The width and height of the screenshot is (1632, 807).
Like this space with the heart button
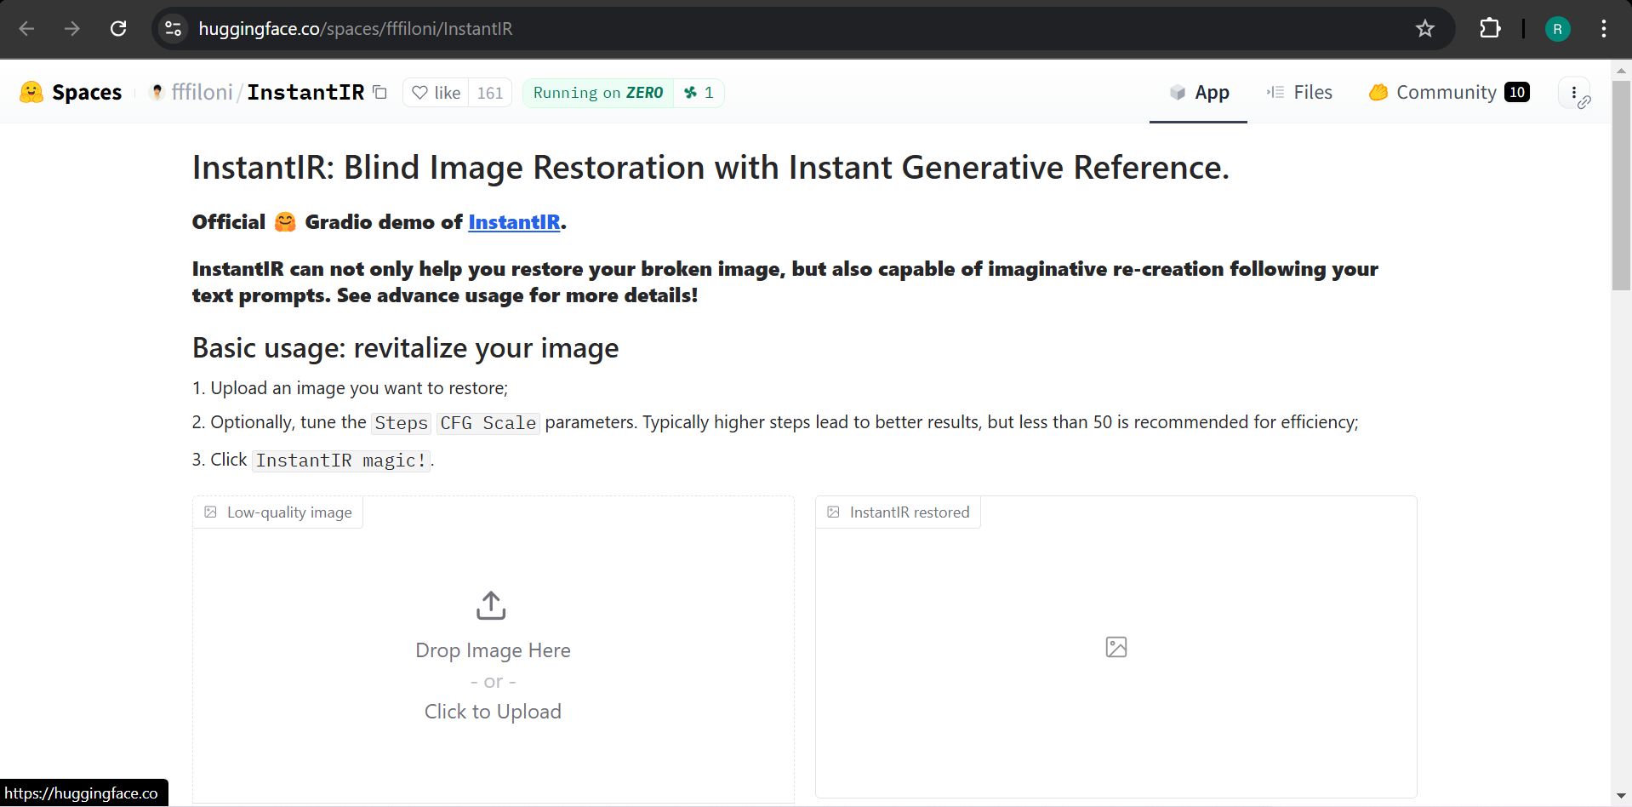pos(436,93)
